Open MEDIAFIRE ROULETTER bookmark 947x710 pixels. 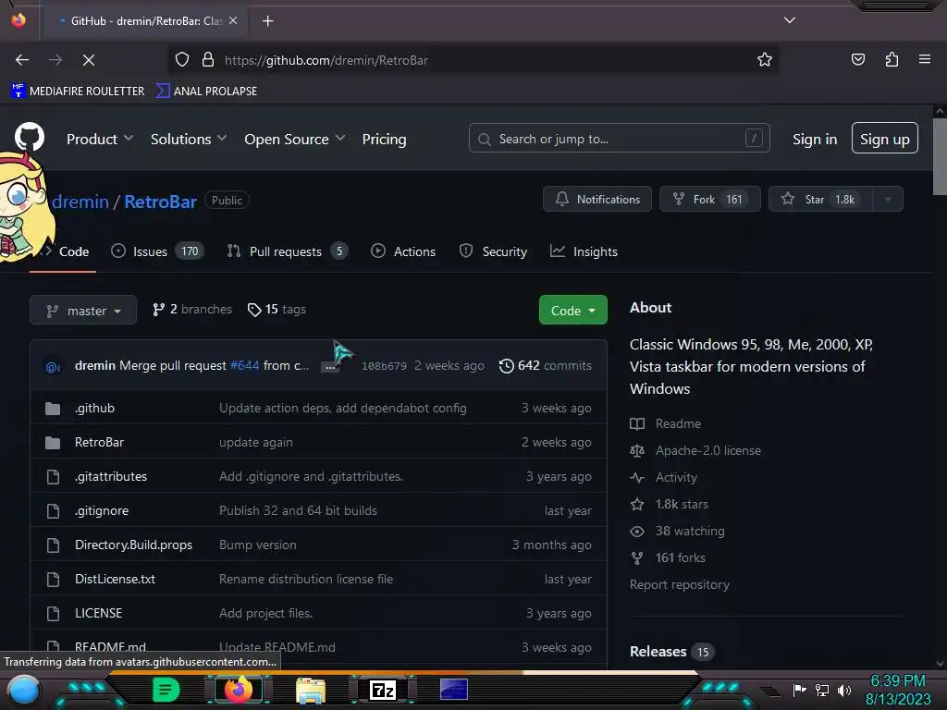click(78, 92)
